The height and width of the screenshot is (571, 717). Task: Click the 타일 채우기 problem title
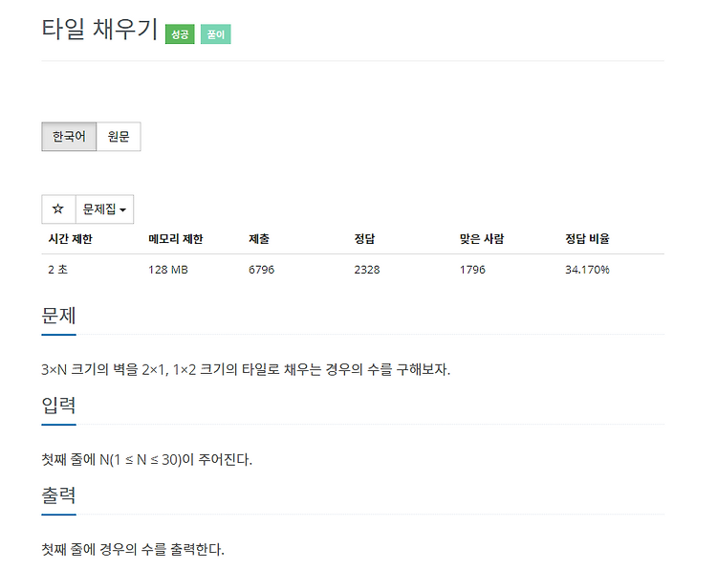point(99,29)
